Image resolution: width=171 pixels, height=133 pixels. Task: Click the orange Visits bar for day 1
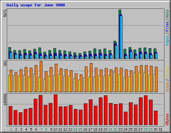click(x=11, y=81)
